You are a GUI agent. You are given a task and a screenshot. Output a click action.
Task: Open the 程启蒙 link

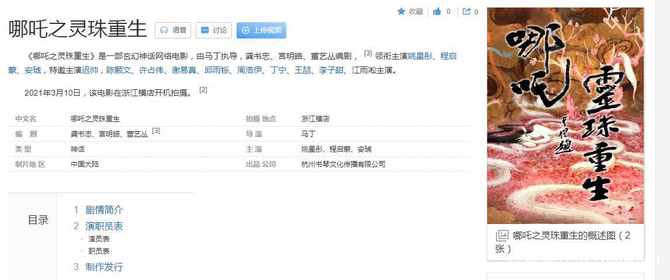click(448, 56)
